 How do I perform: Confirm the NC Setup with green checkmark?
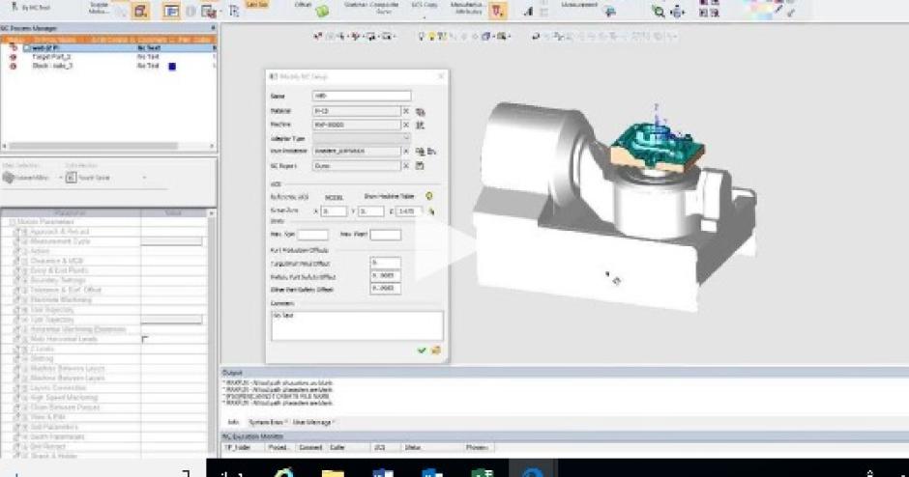pos(422,350)
